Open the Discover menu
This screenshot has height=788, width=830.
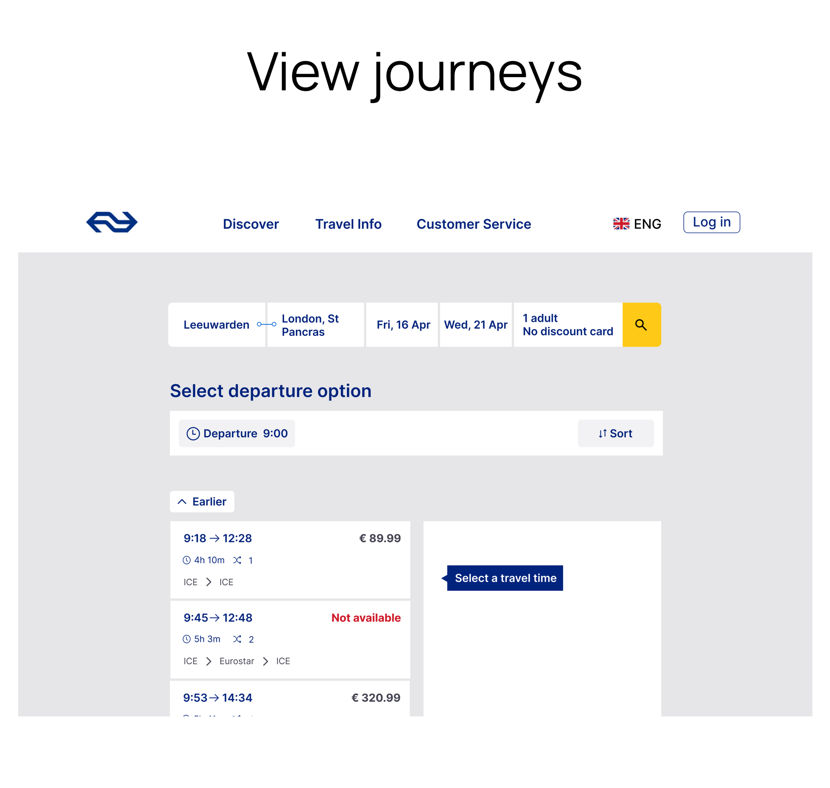pyautogui.click(x=251, y=224)
